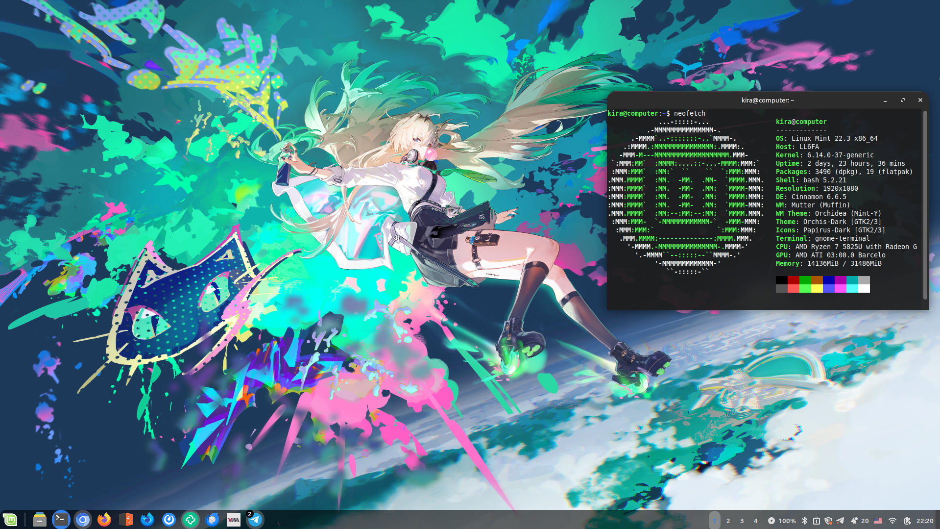This screenshot has width=940, height=529.
Task: Open the update manager shield icon
Action: tap(828, 521)
